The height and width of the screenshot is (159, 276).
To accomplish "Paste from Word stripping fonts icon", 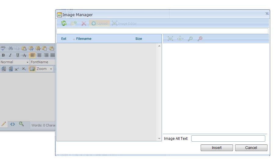I will pyautogui.click(x=38, y=48).
